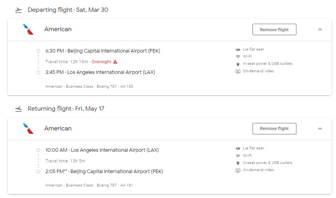Click the returning flight lie flat seat icon
The height and width of the screenshot is (198, 336).
pyautogui.click(x=238, y=149)
